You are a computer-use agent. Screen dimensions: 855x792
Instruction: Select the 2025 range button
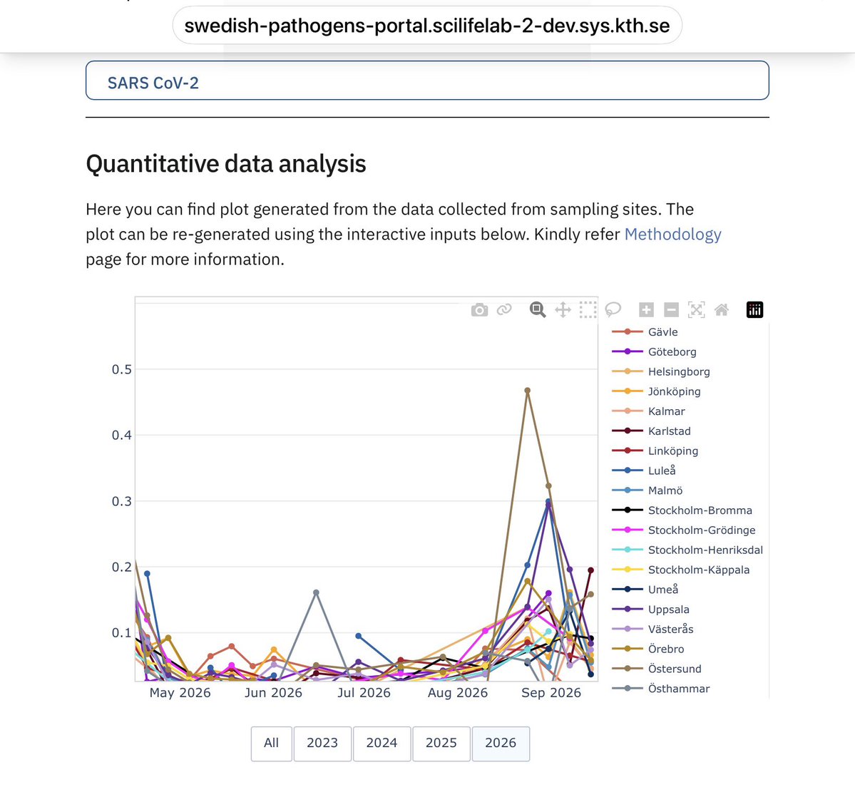pos(441,744)
